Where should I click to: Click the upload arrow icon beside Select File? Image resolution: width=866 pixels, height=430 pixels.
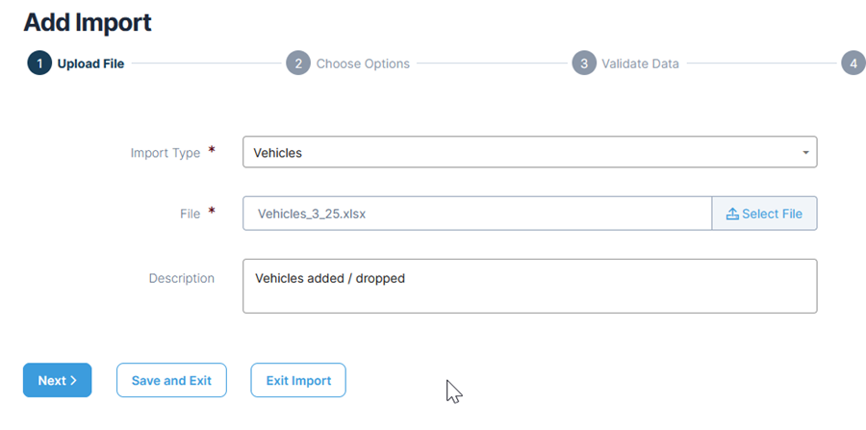tap(732, 214)
